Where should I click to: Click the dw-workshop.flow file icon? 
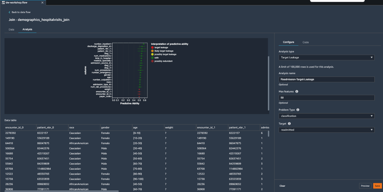[x=3, y=2]
